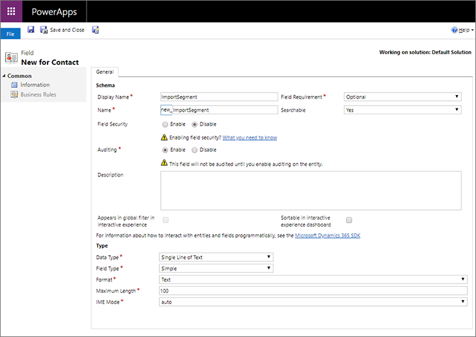Image resolution: width=476 pixels, height=337 pixels.
Task: Click the Save and New icon
Action: [96, 30]
